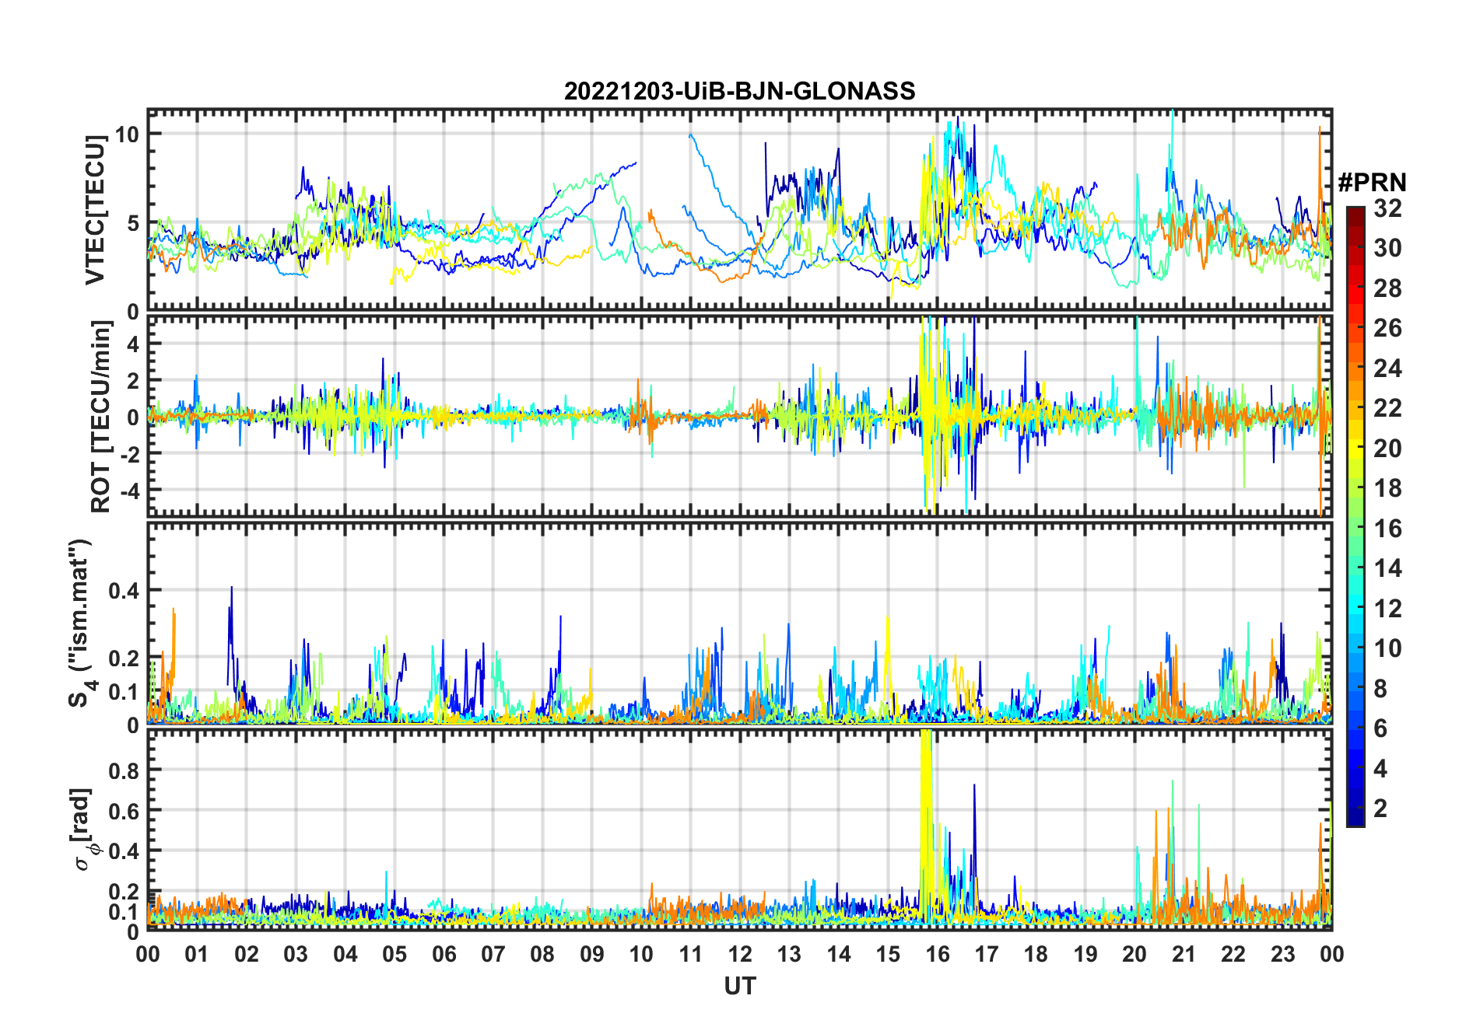Click the VTEC axis tick label 5
1480x1034 pixels.
tap(132, 223)
